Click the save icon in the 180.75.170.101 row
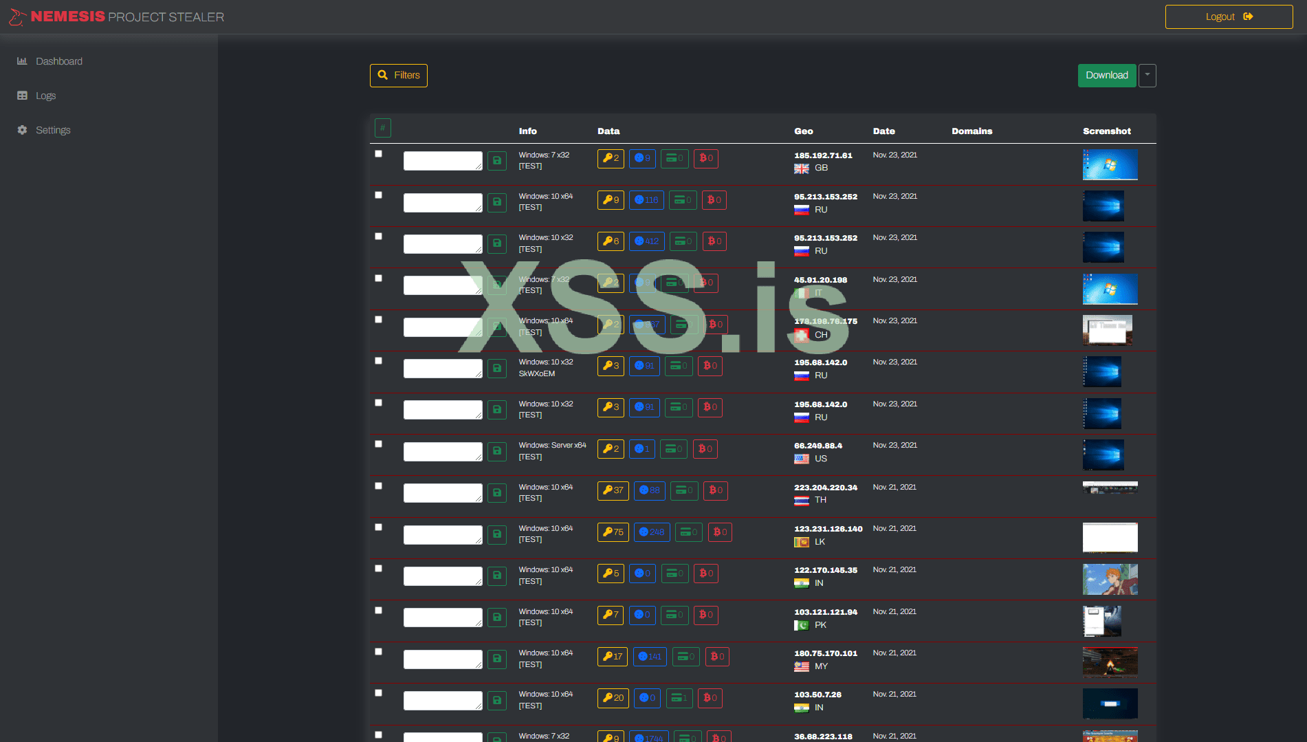This screenshot has width=1307, height=742. (497, 659)
